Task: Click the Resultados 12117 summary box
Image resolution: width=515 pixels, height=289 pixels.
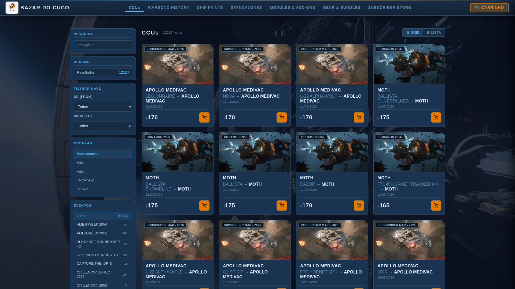Action: [x=103, y=72]
